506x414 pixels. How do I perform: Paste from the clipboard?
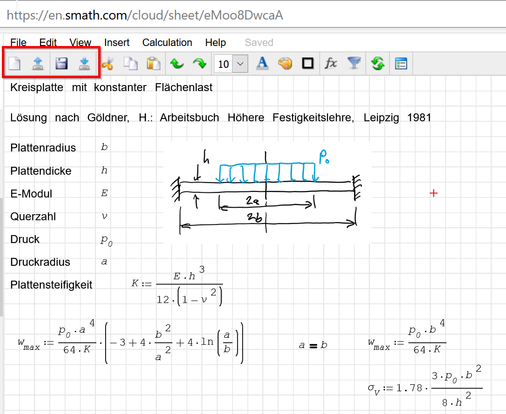coord(153,64)
